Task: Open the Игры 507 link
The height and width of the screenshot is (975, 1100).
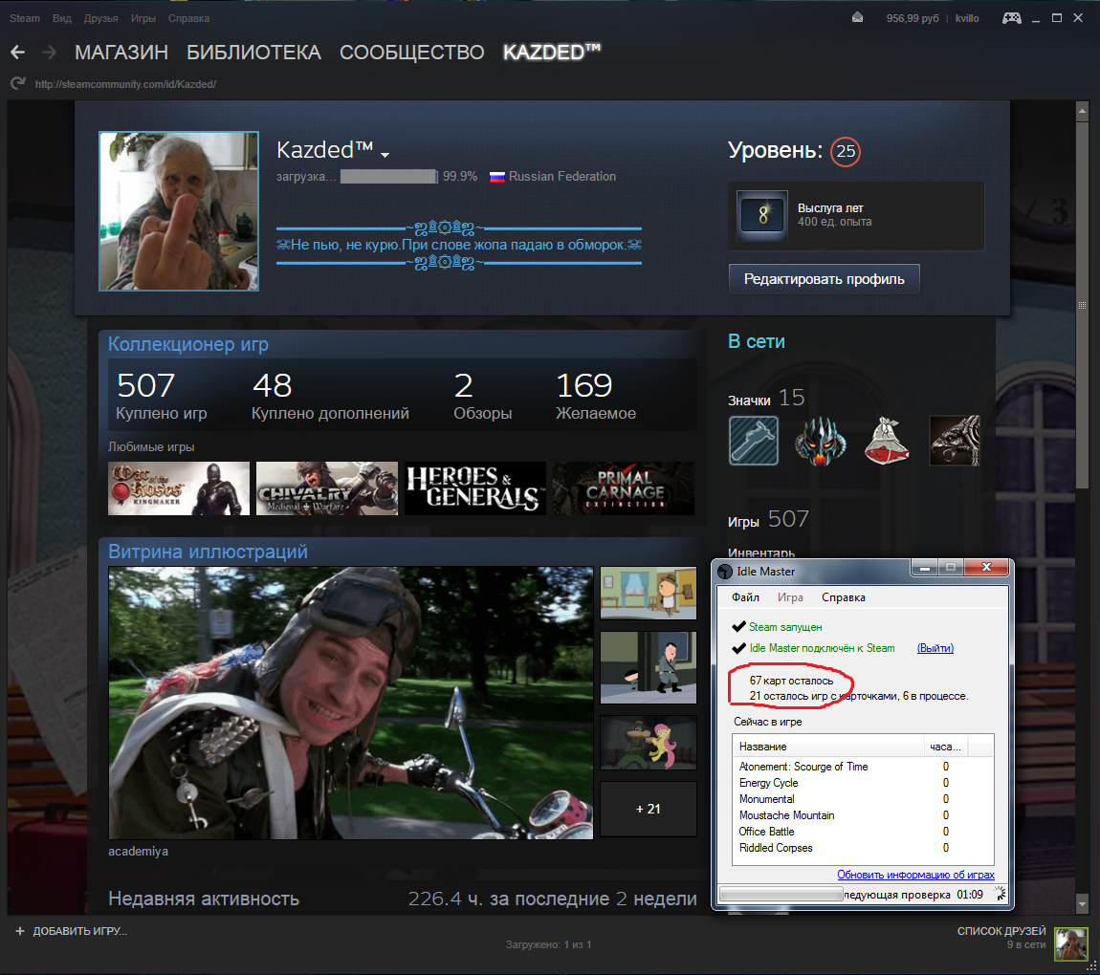Action: point(768,519)
